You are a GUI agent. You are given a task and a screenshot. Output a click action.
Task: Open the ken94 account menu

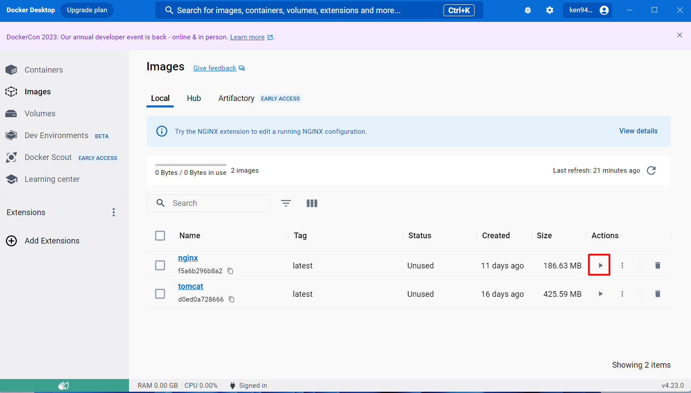587,10
